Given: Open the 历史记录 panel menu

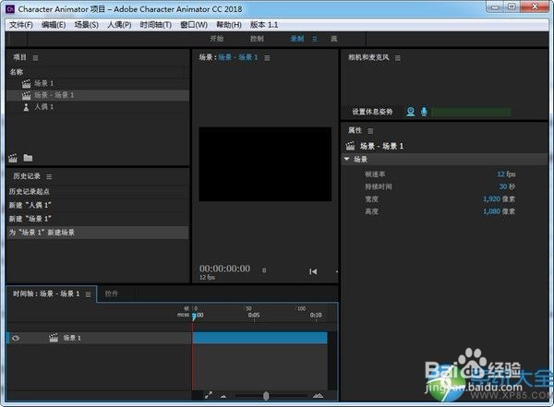Looking at the screenshot, I should point(49,176).
